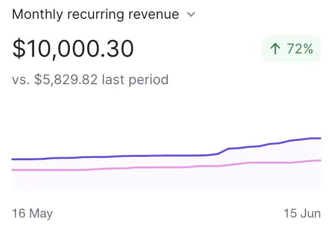Click the right end of the pink line

tap(319, 160)
